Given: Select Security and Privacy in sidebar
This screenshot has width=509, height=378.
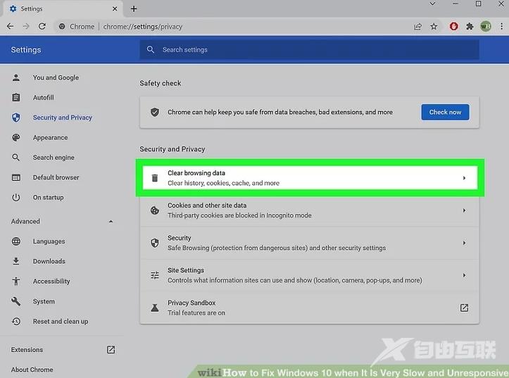Looking at the screenshot, I should [x=63, y=118].
